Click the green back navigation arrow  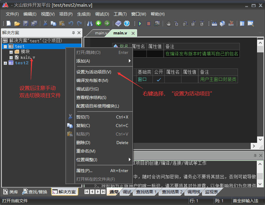[x=98, y=23]
